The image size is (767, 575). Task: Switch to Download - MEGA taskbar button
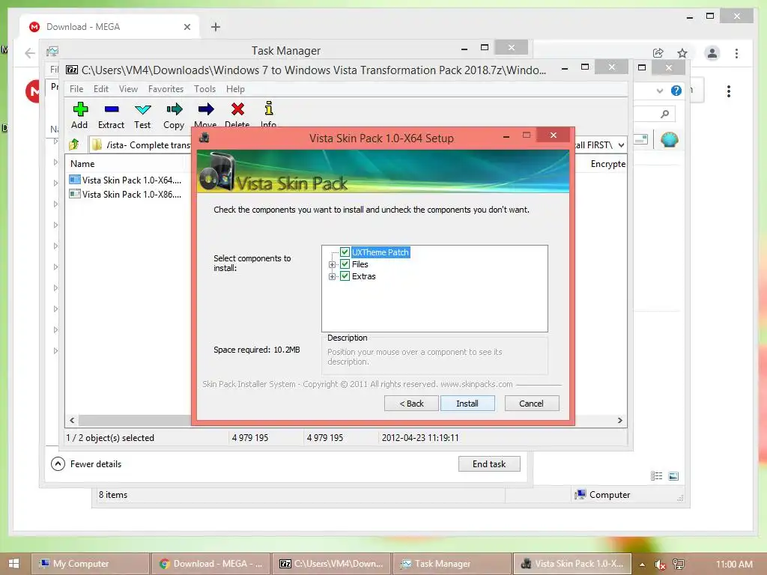[210, 564]
